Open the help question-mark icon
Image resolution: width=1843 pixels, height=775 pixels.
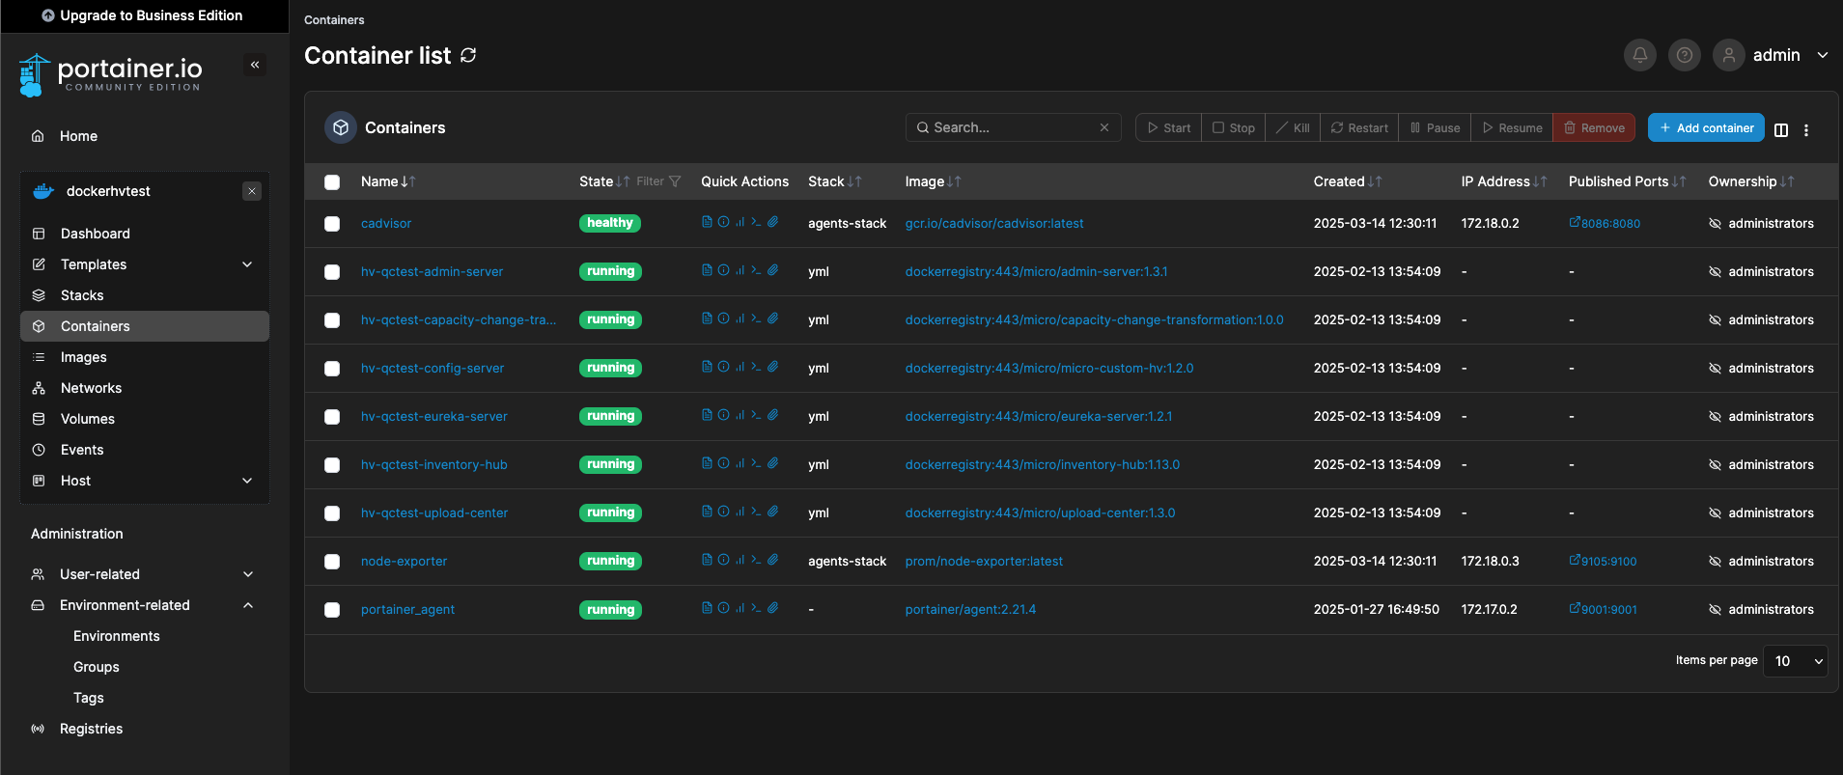tap(1684, 56)
